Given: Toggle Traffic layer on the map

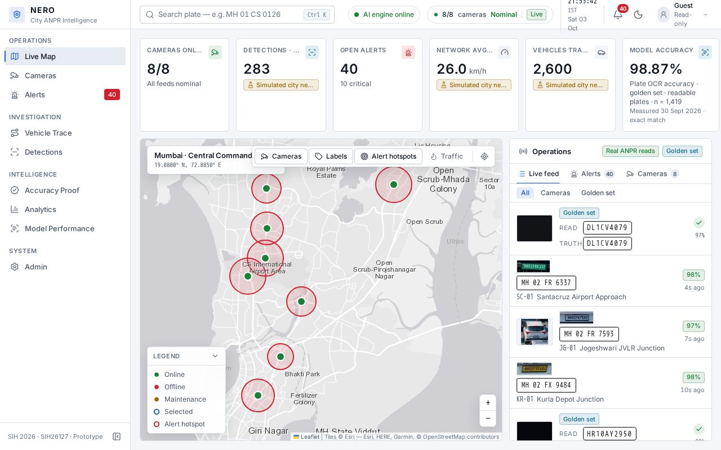Looking at the screenshot, I should (446, 156).
